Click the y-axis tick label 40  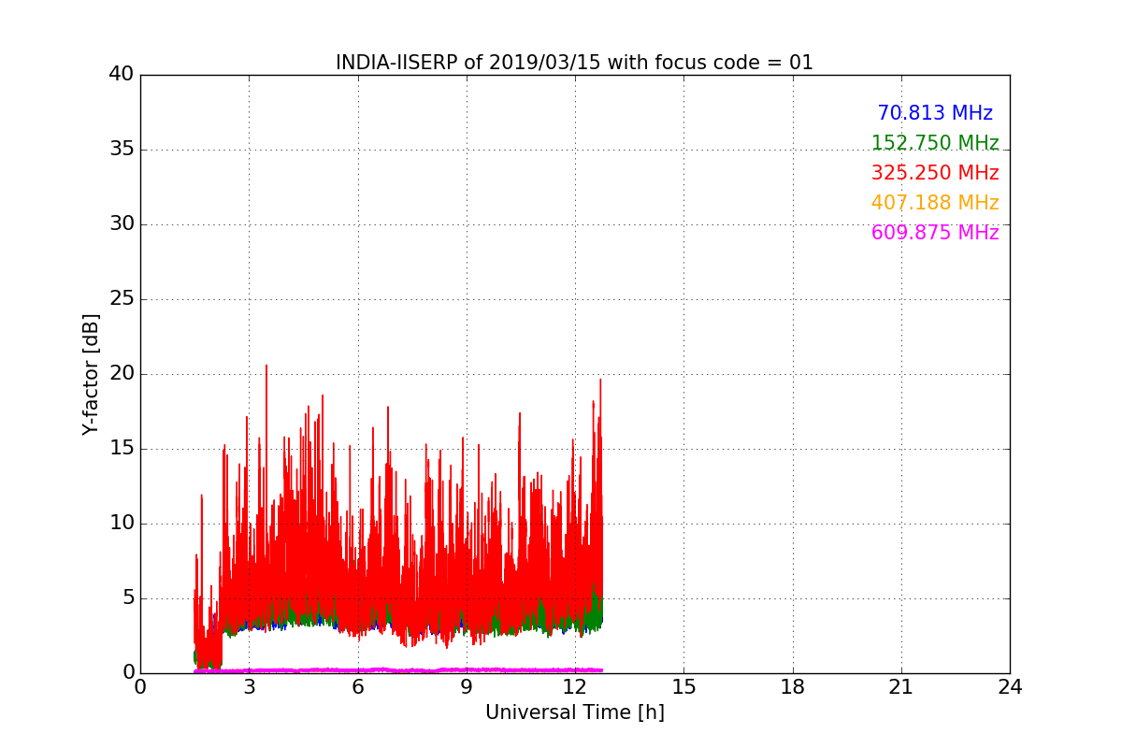pos(122,74)
